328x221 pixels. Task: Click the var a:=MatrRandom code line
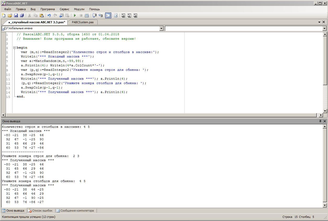point(52,61)
